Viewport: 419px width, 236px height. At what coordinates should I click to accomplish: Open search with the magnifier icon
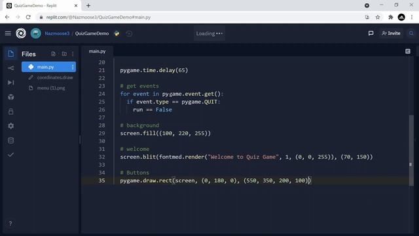(x=411, y=33)
